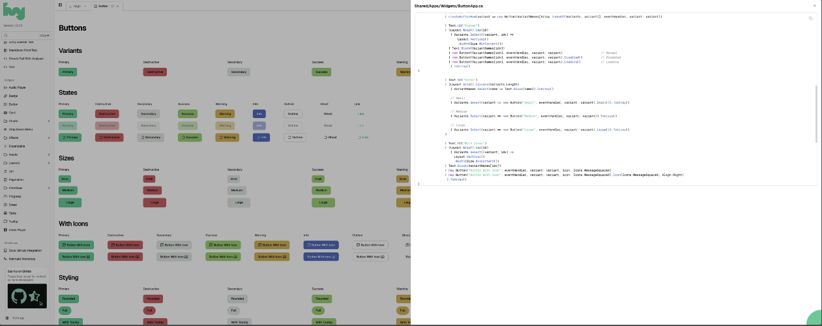The height and width of the screenshot is (326, 822).
Task: Refresh the Button tab via its reload icon
Action: point(112,5)
